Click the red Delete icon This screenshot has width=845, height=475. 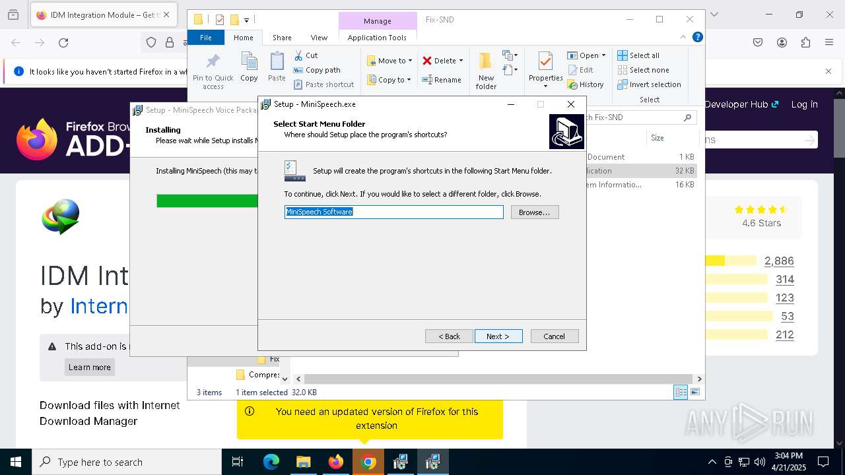coord(427,61)
